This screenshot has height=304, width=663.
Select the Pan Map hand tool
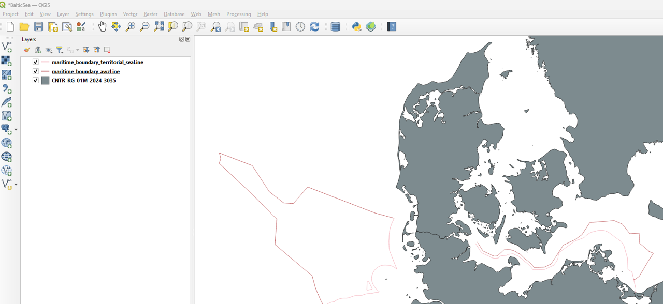(102, 26)
